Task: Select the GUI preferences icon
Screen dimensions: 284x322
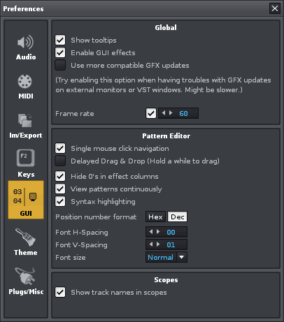Action: click(x=26, y=200)
